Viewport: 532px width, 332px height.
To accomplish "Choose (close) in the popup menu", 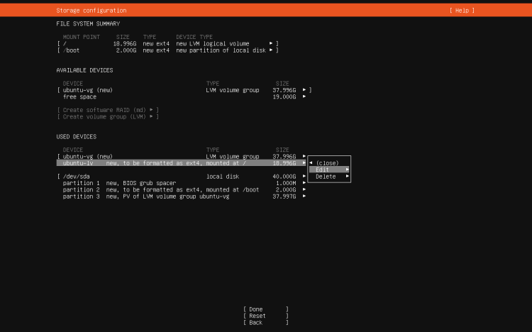I will pos(327,163).
